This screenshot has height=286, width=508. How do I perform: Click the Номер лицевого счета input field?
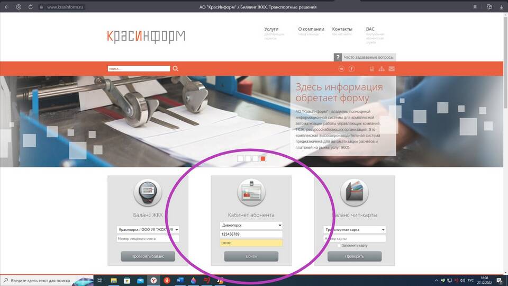pos(148,239)
